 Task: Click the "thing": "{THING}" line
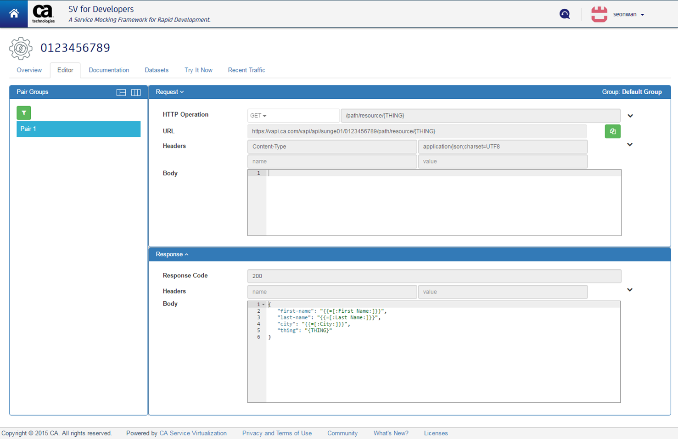click(304, 330)
